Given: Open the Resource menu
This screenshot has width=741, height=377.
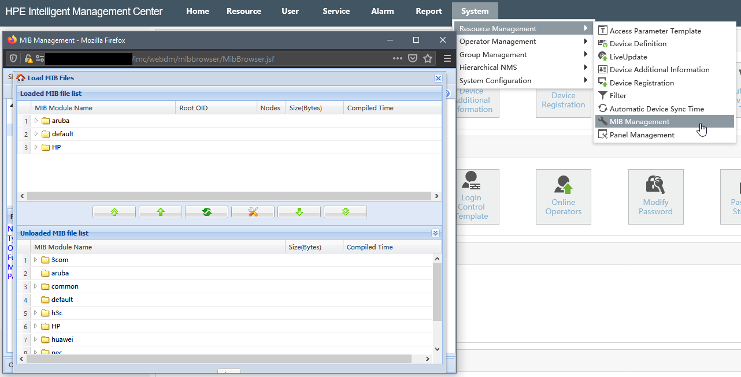Looking at the screenshot, I should 244,11.
